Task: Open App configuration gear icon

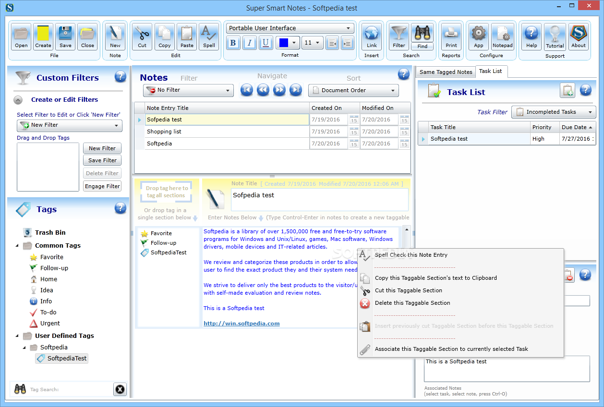Action: (x=479, y=36)
